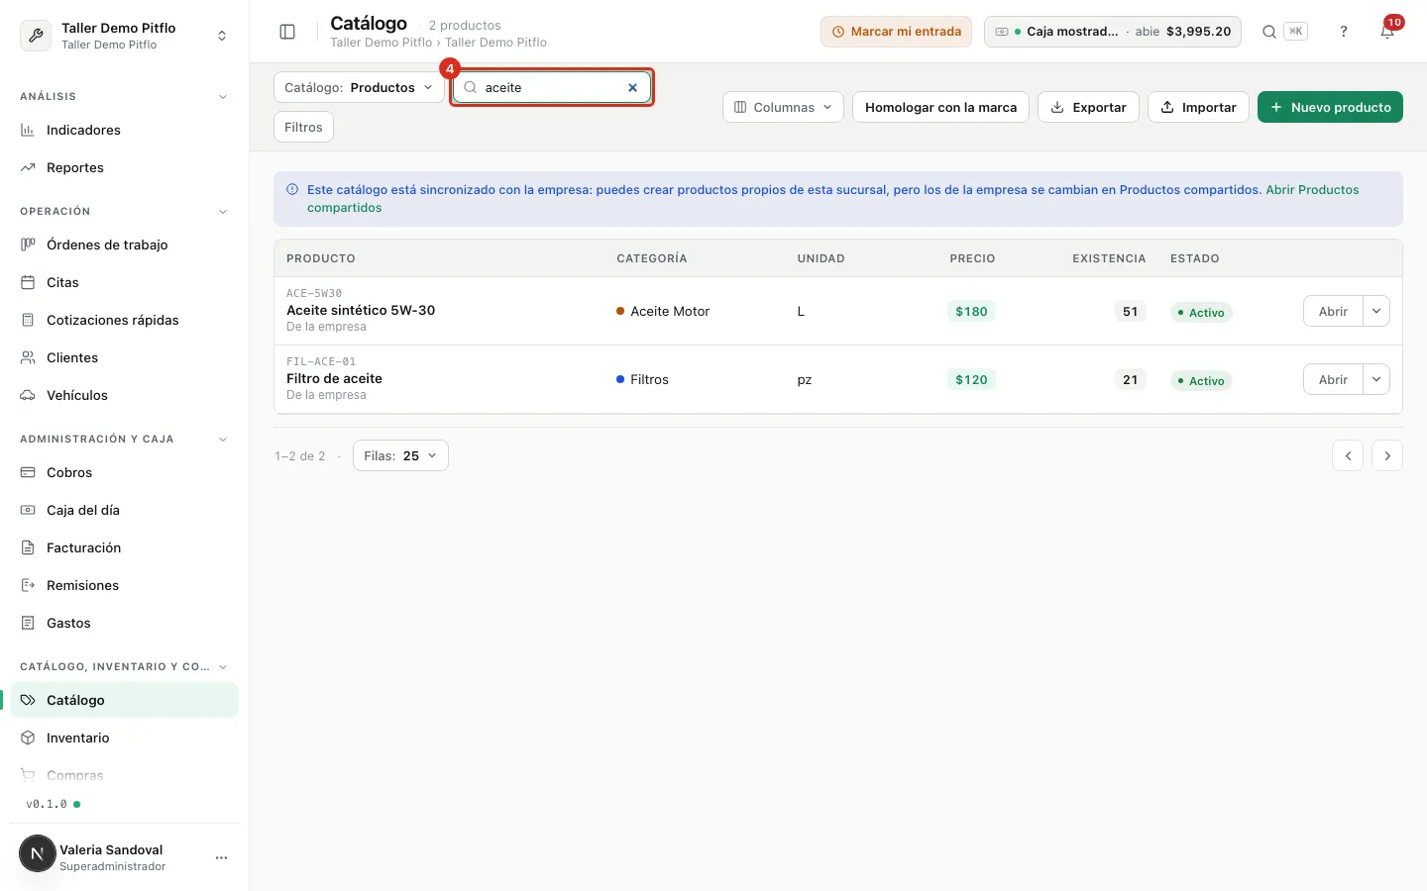Click Nuevo producto button
Image resolution: width=1427 pixels, height=891 pixels.
1330,107
